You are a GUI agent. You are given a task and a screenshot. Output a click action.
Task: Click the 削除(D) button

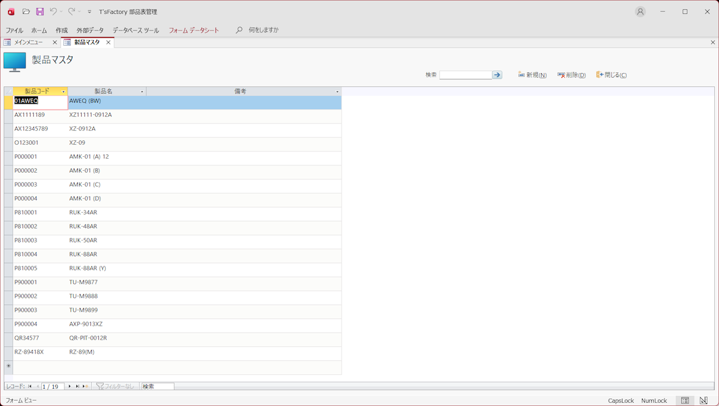click(571, 75)
